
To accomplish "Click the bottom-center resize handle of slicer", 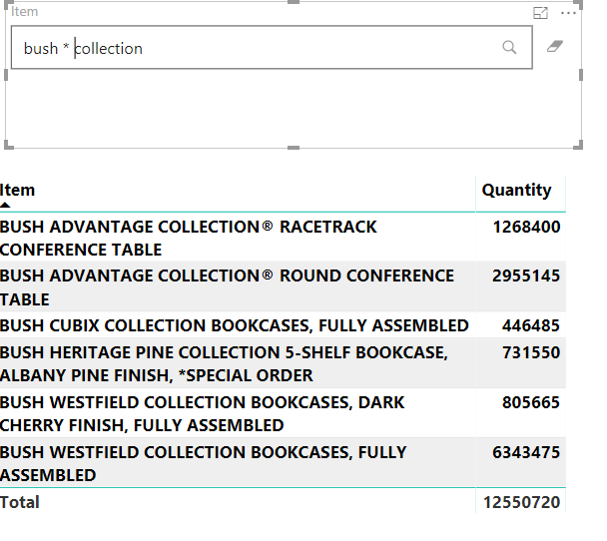I will (294, 148).
